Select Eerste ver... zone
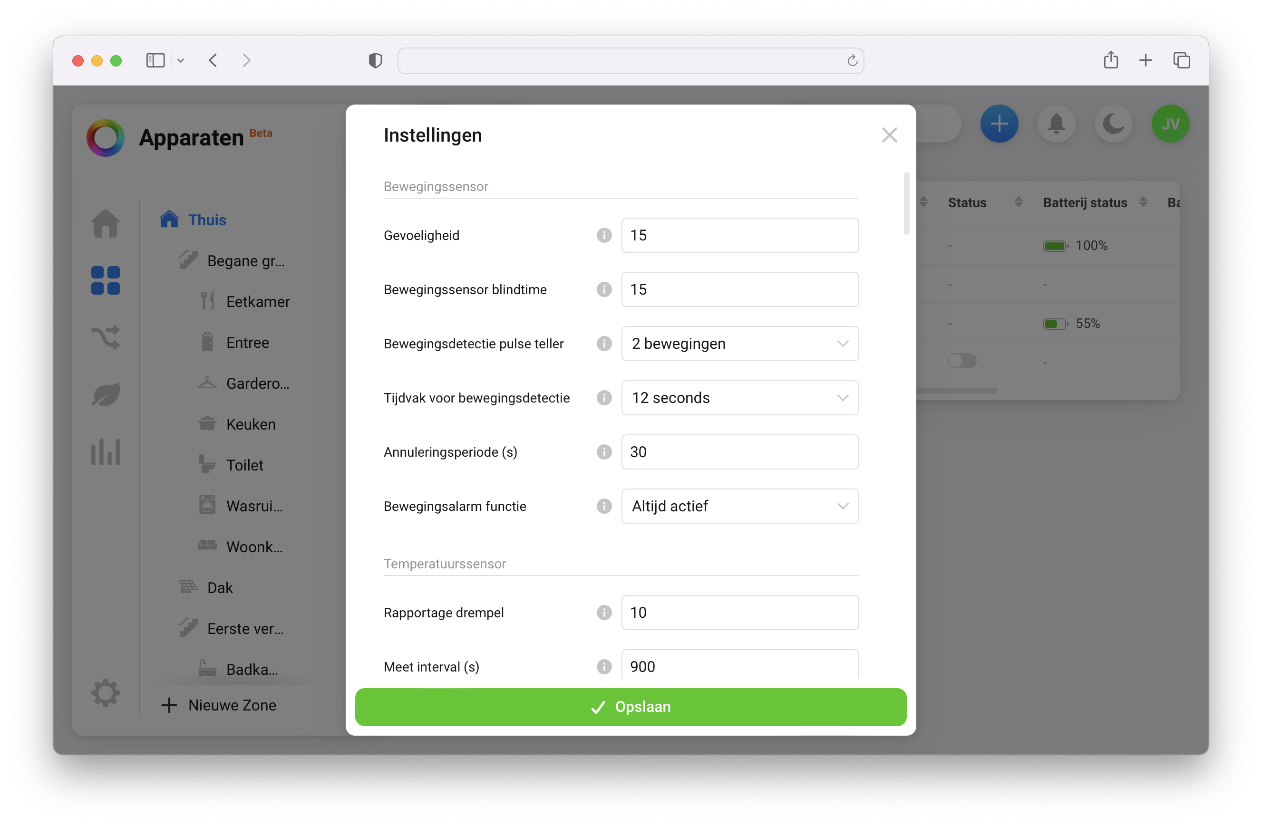The width and height of the screenshot is (1262, 825). click(x=232, y=628)
